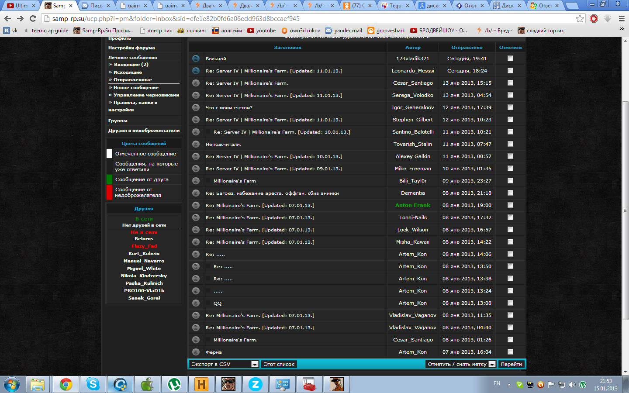Tick the checkbox for 123vladik321's message

click(x=510, y=59)
